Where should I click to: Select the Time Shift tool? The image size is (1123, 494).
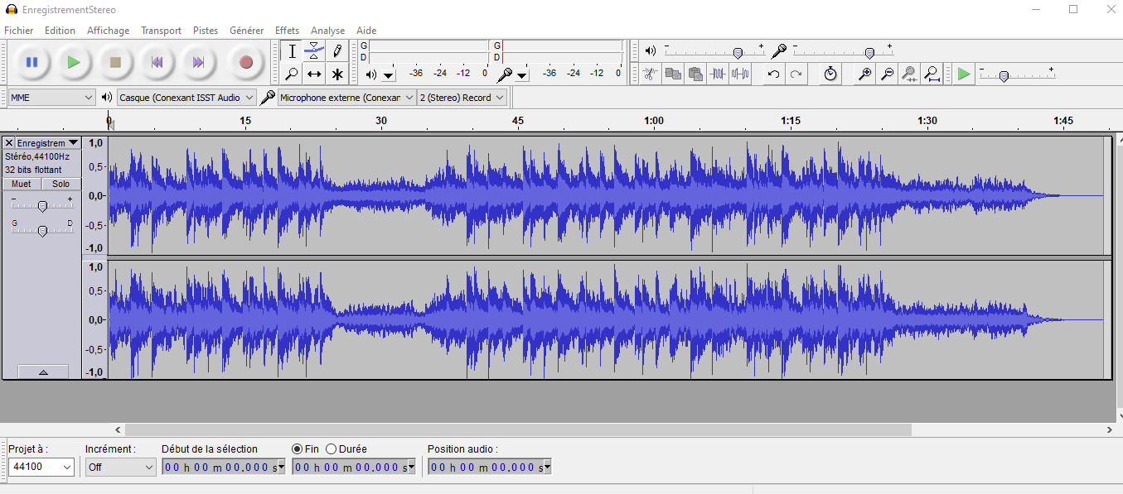click(314, 74)
